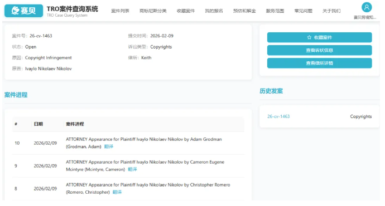The image size is (385, 206).
Task: Click date cell of row 8
Action: (45, 189)
